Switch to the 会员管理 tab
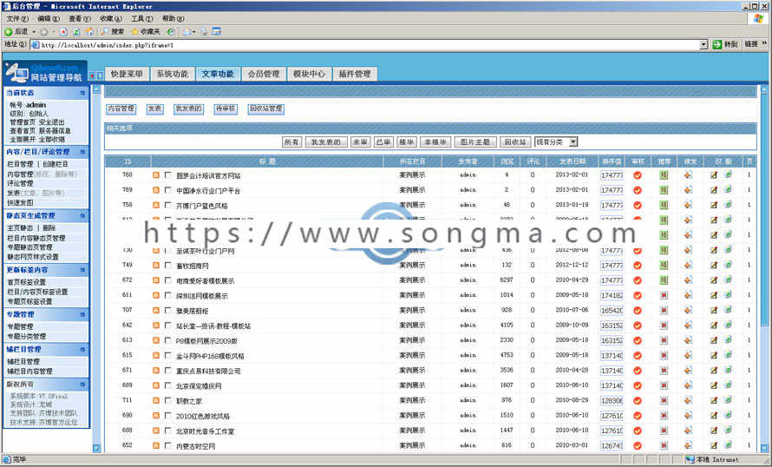 pos(264,74)
